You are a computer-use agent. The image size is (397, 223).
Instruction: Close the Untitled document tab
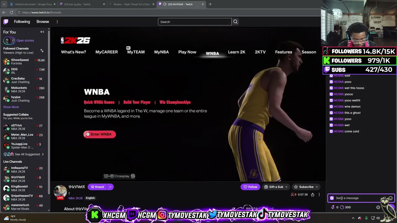(55, 4)
